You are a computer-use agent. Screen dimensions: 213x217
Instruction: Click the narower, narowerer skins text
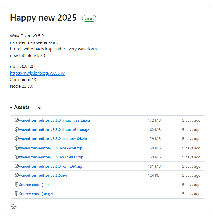tap(34, 42)
